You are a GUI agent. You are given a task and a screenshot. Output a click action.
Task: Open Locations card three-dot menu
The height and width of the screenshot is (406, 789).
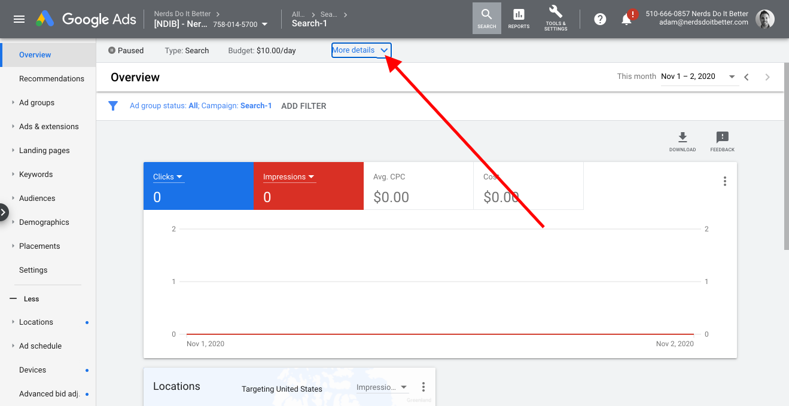(x=424, y=387)
